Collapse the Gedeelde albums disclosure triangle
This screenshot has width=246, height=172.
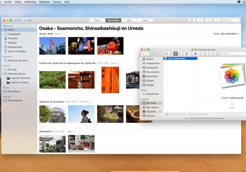click(x=3, y=74)
